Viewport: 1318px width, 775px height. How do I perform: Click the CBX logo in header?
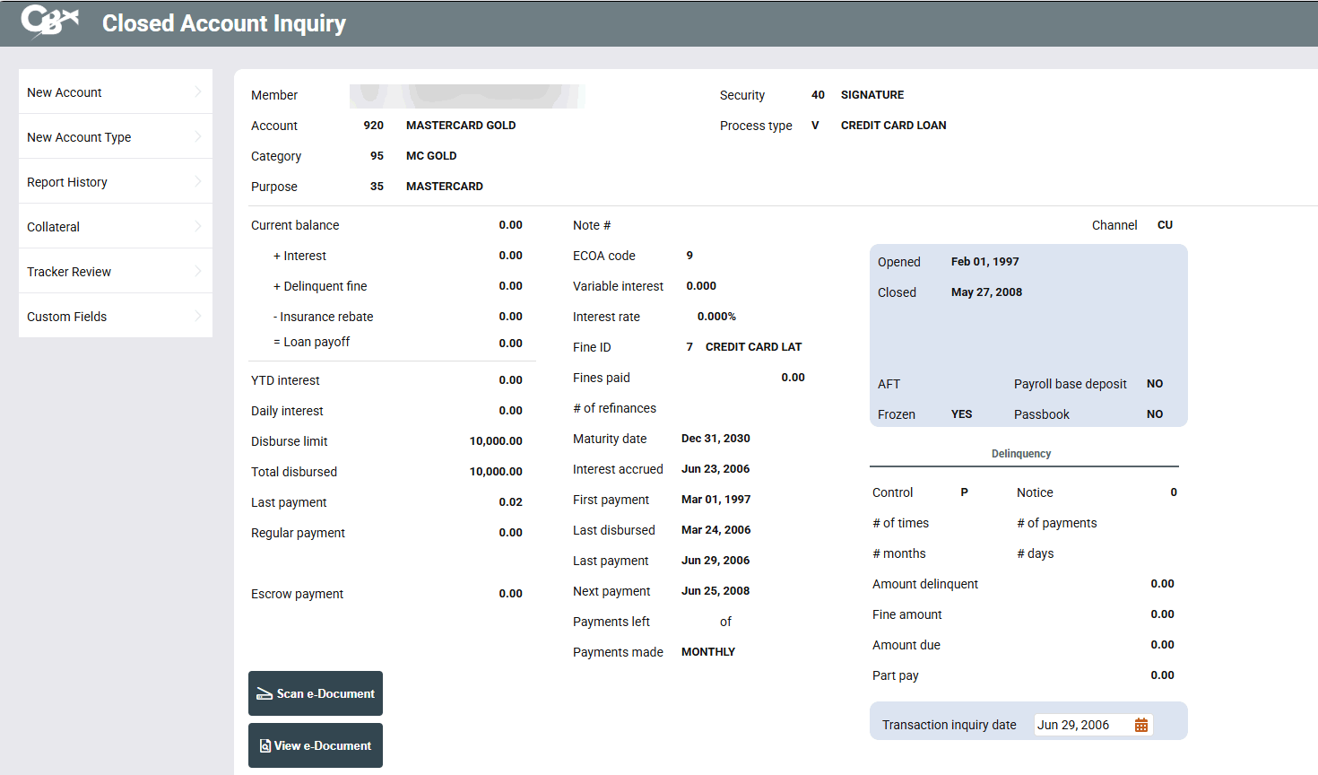49,22
